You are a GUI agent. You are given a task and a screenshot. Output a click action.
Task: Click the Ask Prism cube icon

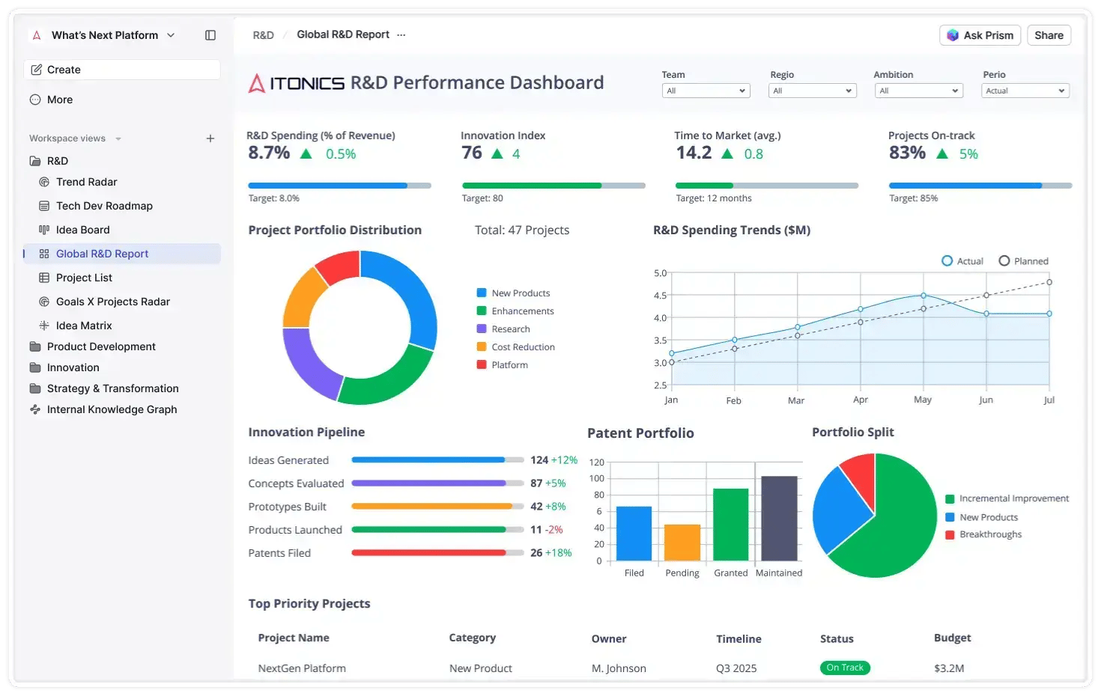(x=953, y=35)
